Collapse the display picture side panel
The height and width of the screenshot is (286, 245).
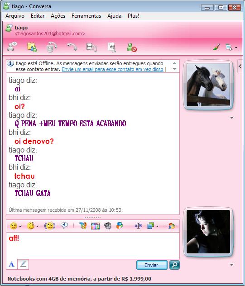pos(240,66)
